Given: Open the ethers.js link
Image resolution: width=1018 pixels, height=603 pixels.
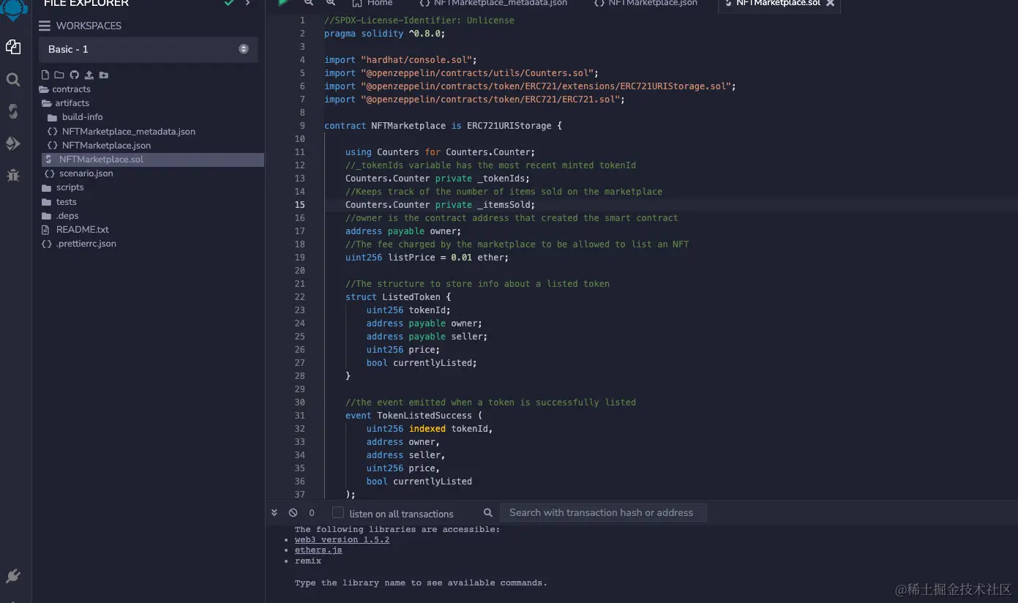Looking at the screenshot, I should tap(318, 550).
